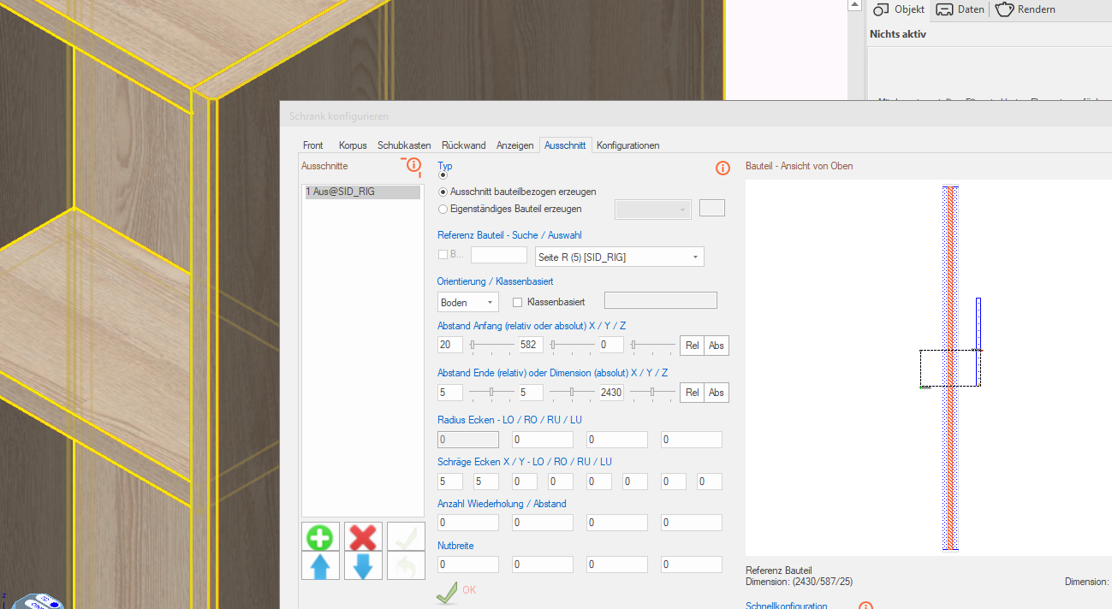Click the greyed undo arrow icon
This screenshot has height=609, width=1112.
[406, 566]
